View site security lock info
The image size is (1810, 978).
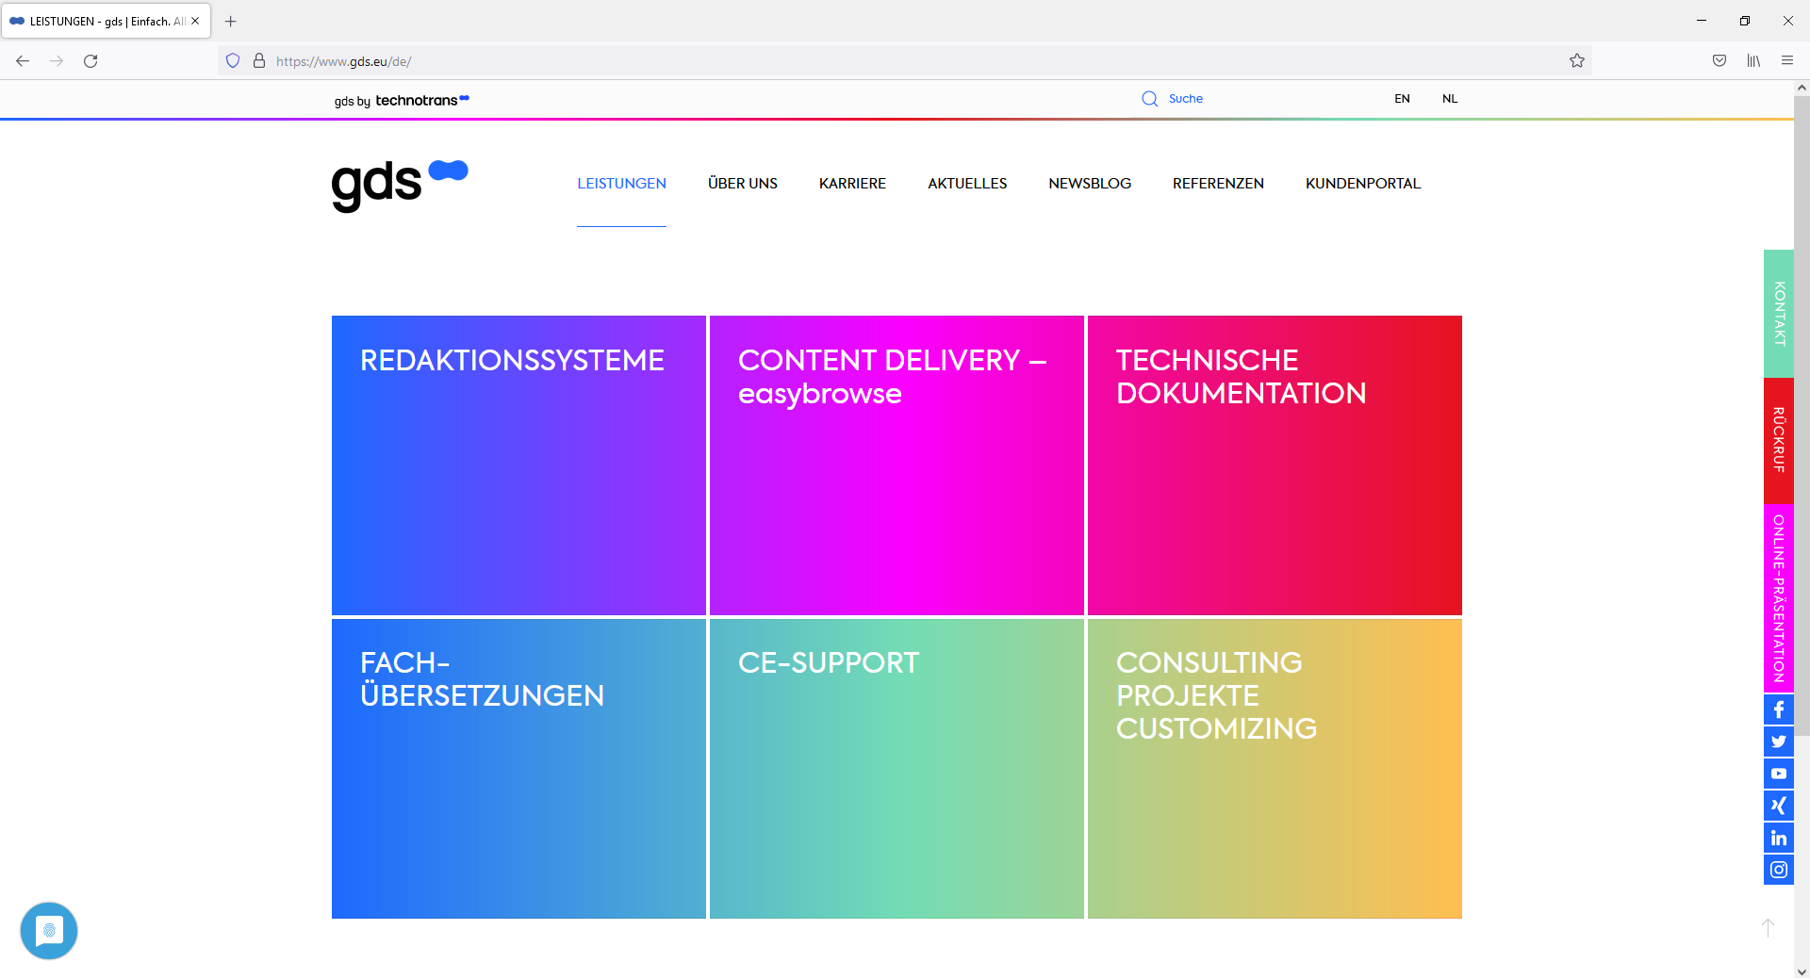259,61
